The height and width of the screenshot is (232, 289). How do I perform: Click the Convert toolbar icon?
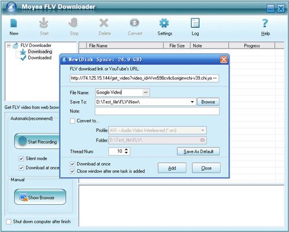134,23
